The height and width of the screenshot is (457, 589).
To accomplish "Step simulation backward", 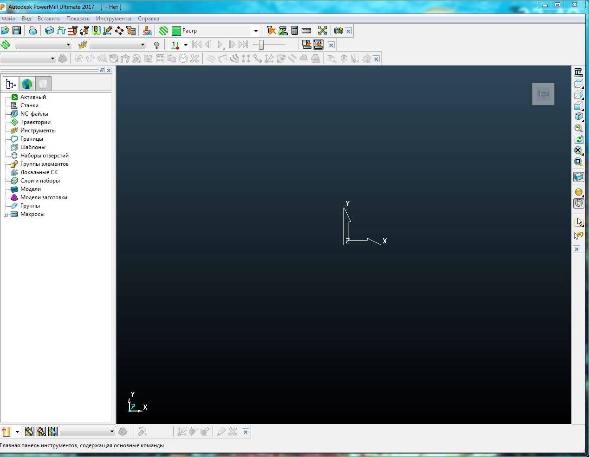I will pyautogui.click(x=208, y=45).
